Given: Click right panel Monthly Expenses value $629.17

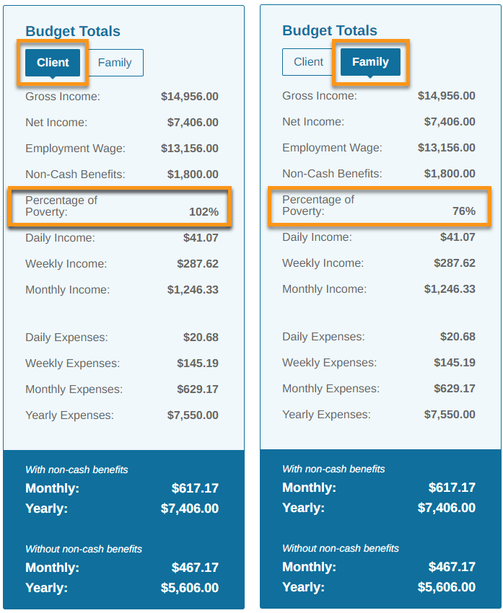Looking at the screenshot, I should [x=455, y=389].
